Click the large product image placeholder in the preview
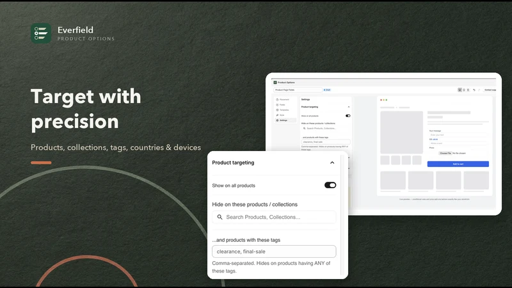The height and width of the screenshot is (288, 512). click(x=401, y=132)
